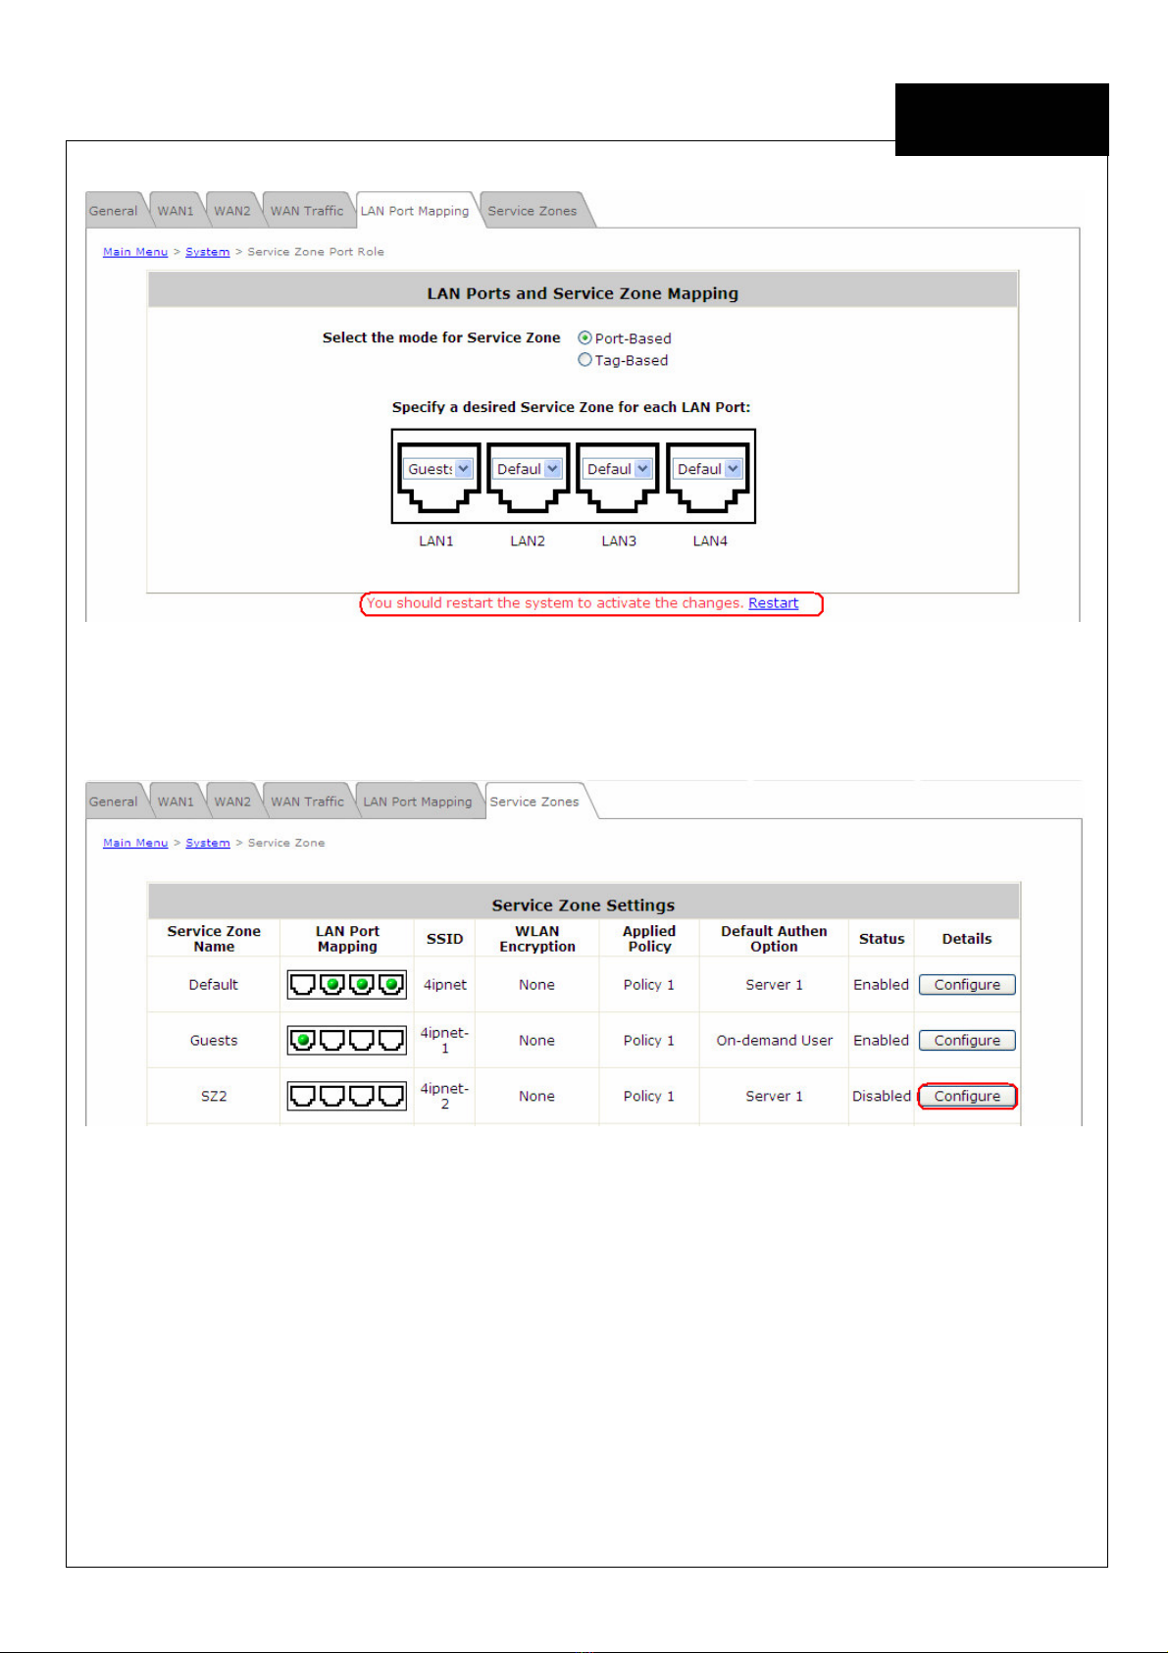The width and height of the screenshot is (1168, 1653).
Task: Click the WLAN Encryption column header
Action: tap(537, 939)
